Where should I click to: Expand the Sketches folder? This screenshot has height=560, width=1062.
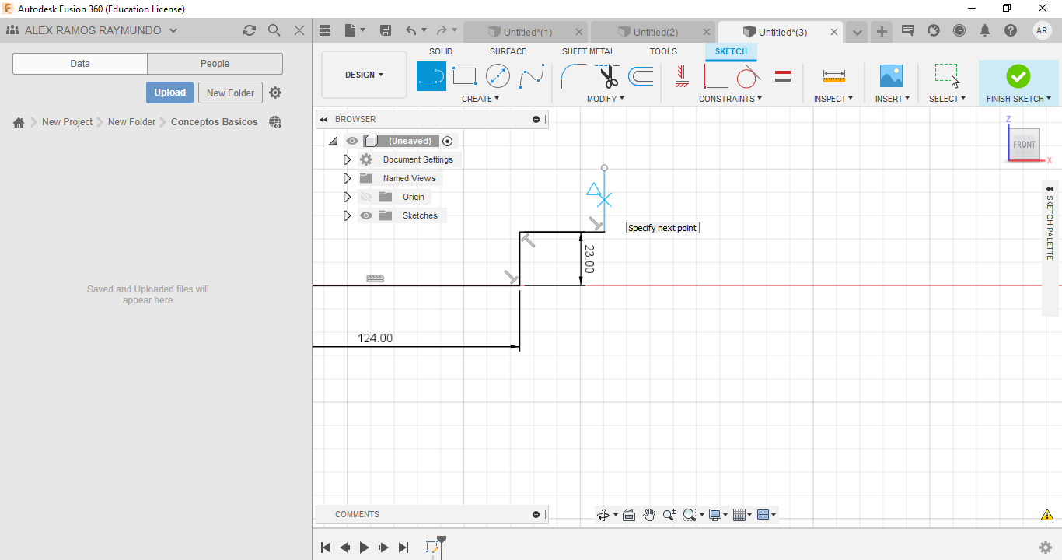(x=347, y=215)
